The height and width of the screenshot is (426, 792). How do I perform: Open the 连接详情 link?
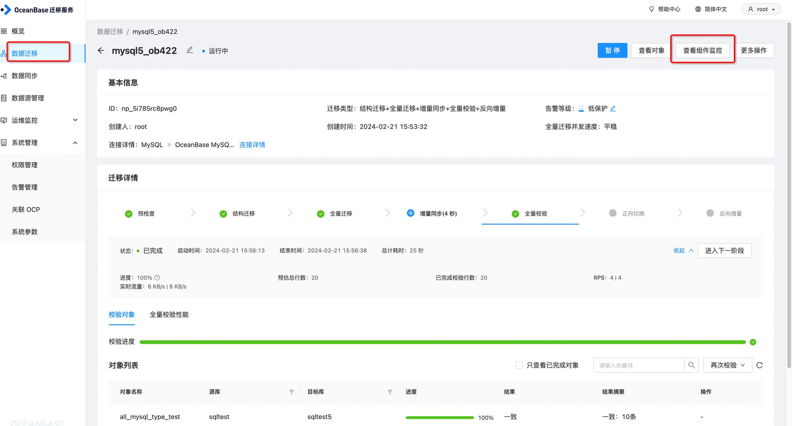[252, 145]
